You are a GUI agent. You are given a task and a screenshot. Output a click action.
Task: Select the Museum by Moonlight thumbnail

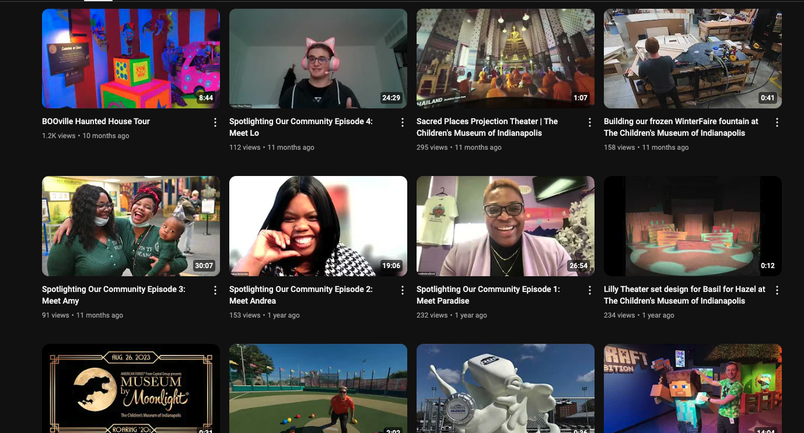131,389
